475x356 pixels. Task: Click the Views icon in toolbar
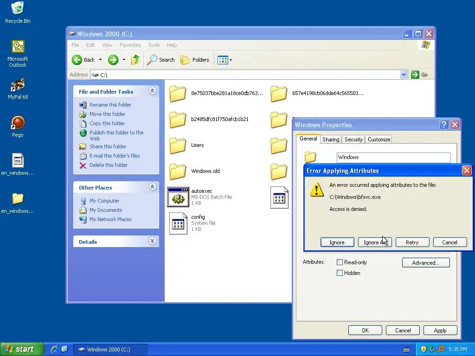click(223, 60)
